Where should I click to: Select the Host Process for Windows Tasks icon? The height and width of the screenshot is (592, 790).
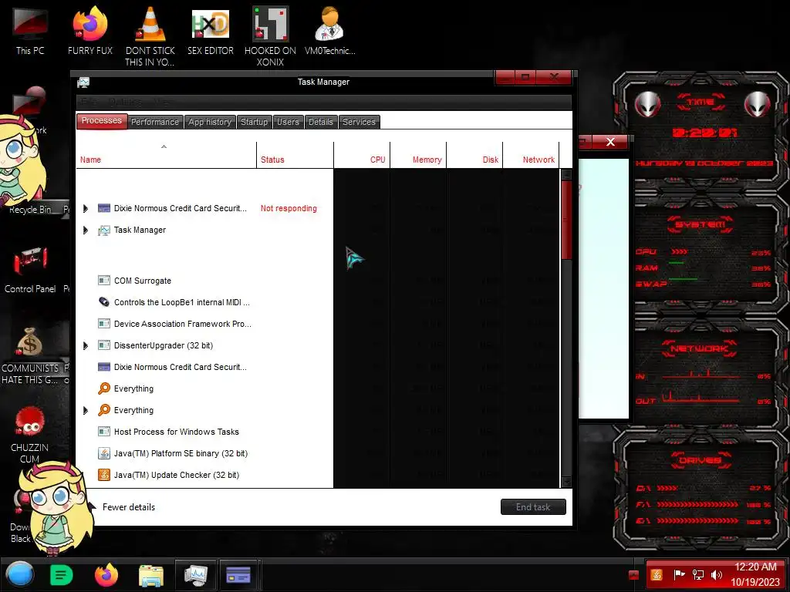104,432
